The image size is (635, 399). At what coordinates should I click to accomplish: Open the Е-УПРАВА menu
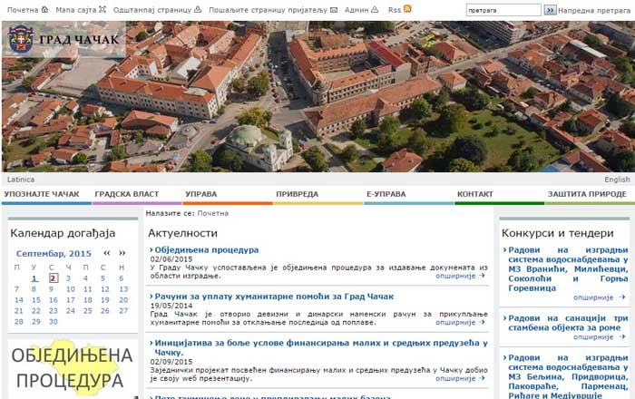(386, 194)
